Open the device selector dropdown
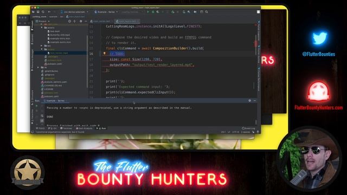This screenshot has height=195, width=347. (75, 12)
